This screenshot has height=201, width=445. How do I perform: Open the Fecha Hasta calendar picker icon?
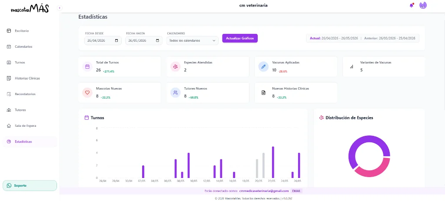pyautogui.click(x=157, y=40)
